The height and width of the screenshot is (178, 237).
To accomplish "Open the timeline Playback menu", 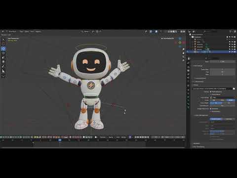I will click(x=103, y=137).
